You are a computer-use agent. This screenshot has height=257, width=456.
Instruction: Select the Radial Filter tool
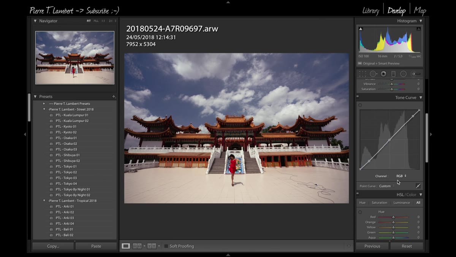[x=403, y=74]
